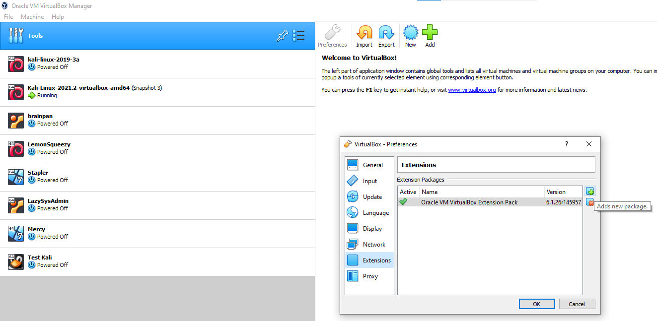Cancel the Preferences dialog
This screenshot has width=657, height=321.
(x=577, y=304)
